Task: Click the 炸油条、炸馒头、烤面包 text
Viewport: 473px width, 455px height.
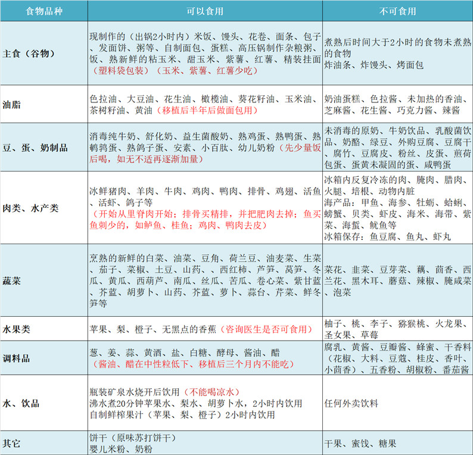Action: coord(374,64)
